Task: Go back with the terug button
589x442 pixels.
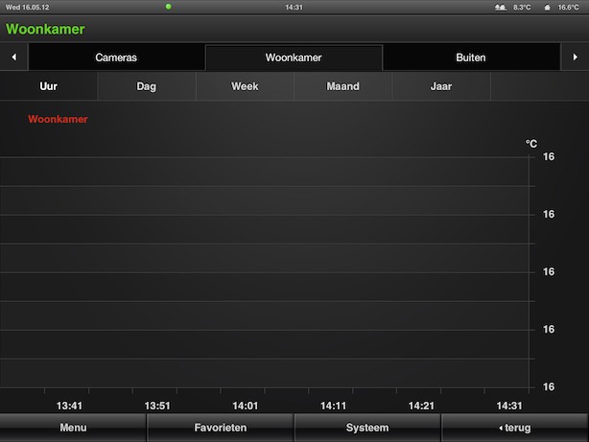Action: [x=515, y=428]
